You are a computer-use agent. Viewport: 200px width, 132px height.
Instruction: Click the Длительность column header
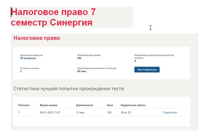point(85,105)
